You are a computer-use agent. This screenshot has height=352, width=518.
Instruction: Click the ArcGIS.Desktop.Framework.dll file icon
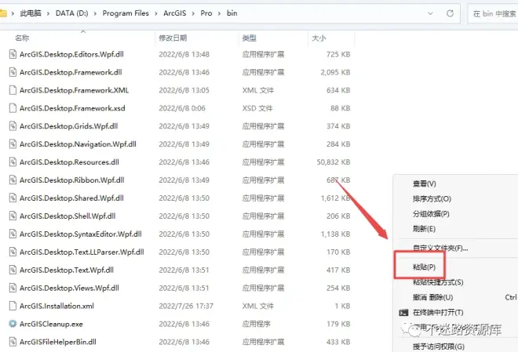click(13, 72)
